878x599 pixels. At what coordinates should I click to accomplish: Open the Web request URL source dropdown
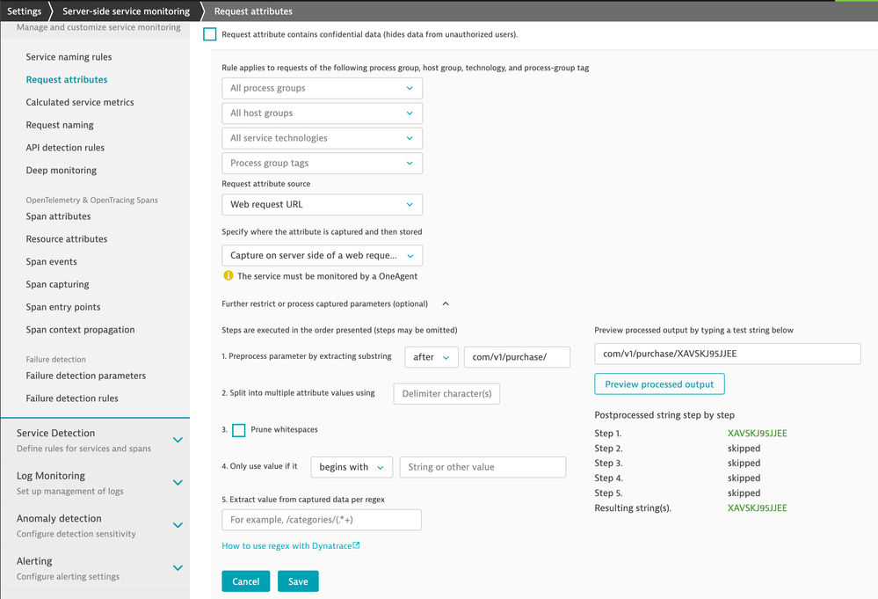[x=322, y=204]
